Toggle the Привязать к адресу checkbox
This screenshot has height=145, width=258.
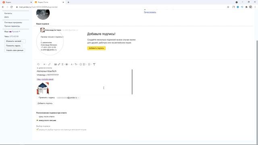pos(37,97)
